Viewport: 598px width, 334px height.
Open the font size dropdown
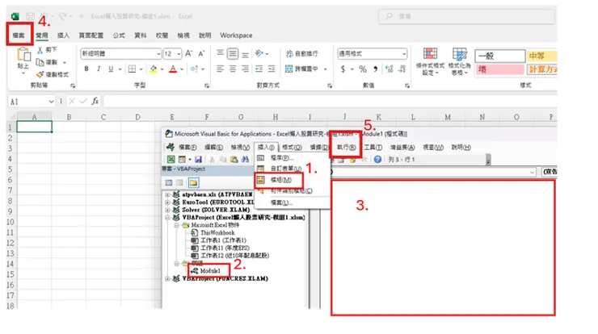pos(179,54)
